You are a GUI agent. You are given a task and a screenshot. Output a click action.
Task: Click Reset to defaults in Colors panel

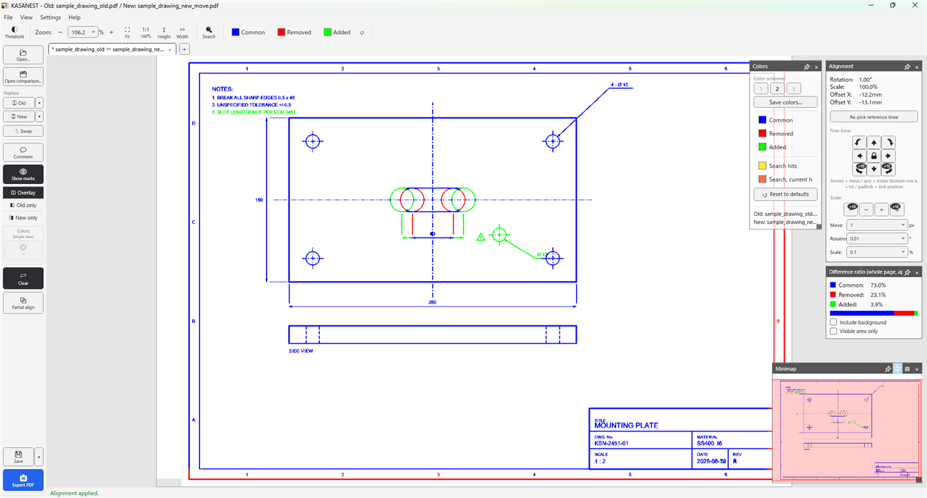coord(785,194)
